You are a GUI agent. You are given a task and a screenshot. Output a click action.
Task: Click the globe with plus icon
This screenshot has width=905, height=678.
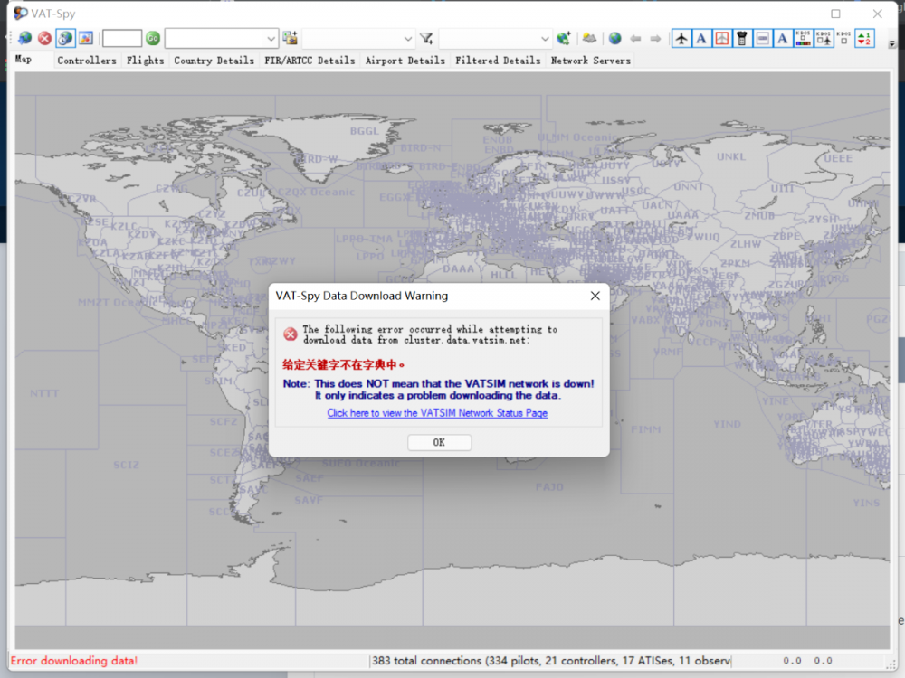[564, 38]
